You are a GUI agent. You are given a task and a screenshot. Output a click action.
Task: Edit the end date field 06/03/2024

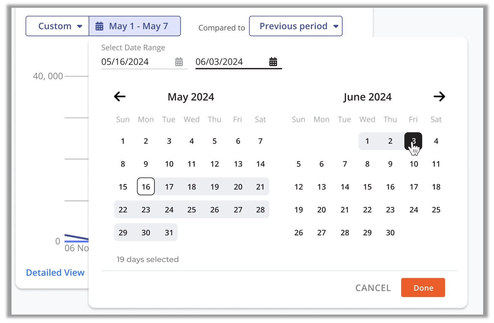tap(230, 62)
